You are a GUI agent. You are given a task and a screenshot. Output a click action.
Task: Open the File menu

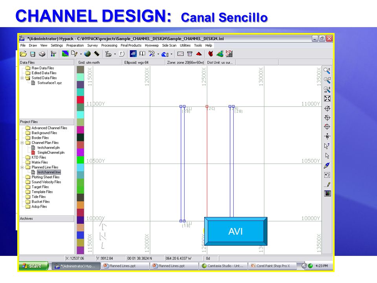23,45
